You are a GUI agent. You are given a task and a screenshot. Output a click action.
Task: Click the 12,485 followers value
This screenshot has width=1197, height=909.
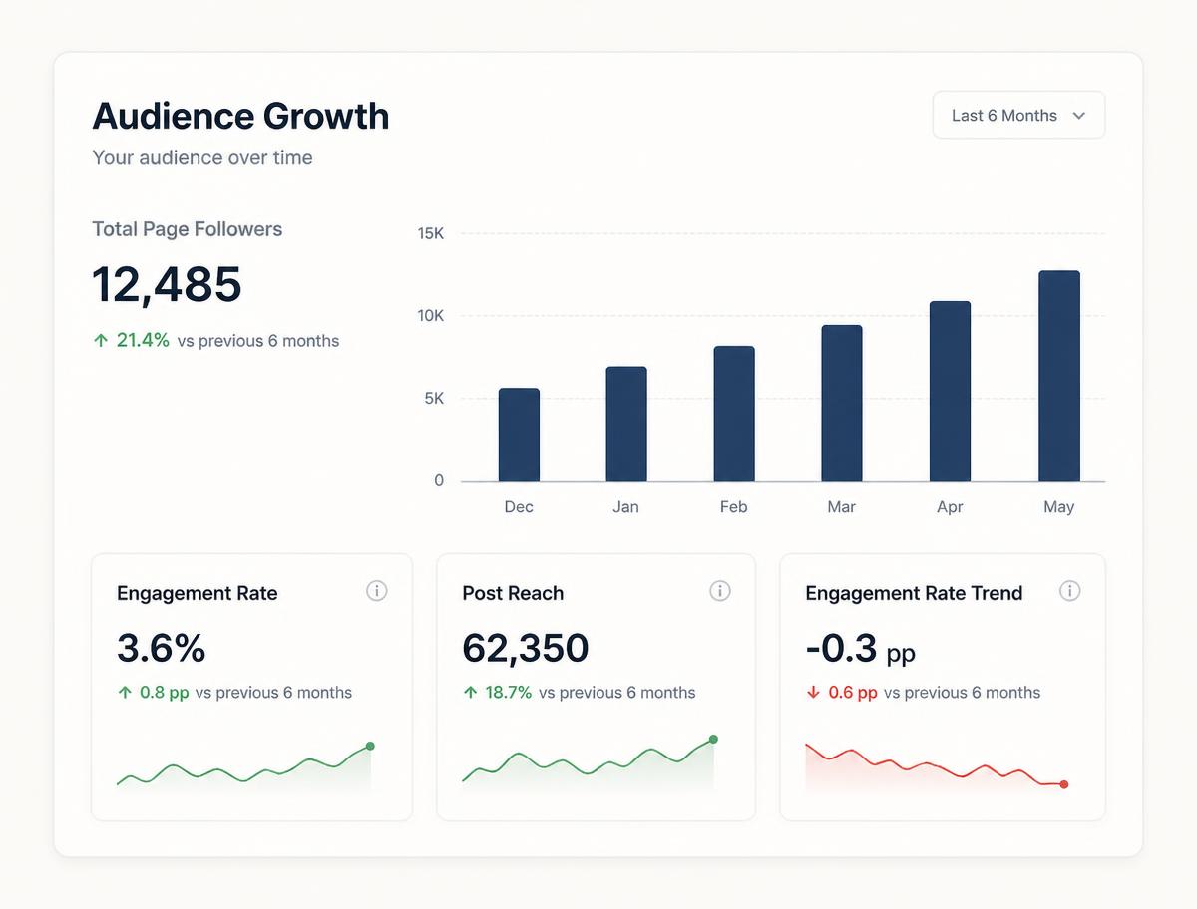[x=167, y=284]
